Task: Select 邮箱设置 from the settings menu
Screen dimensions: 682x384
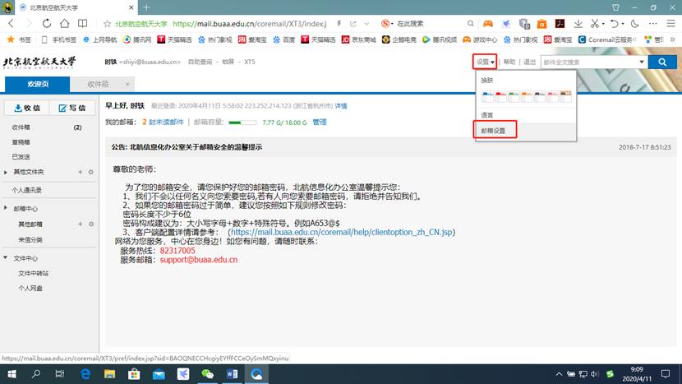Action: click(494, 131)
